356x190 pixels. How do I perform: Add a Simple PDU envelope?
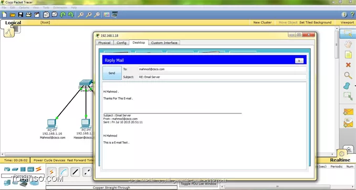pos(348,112)
